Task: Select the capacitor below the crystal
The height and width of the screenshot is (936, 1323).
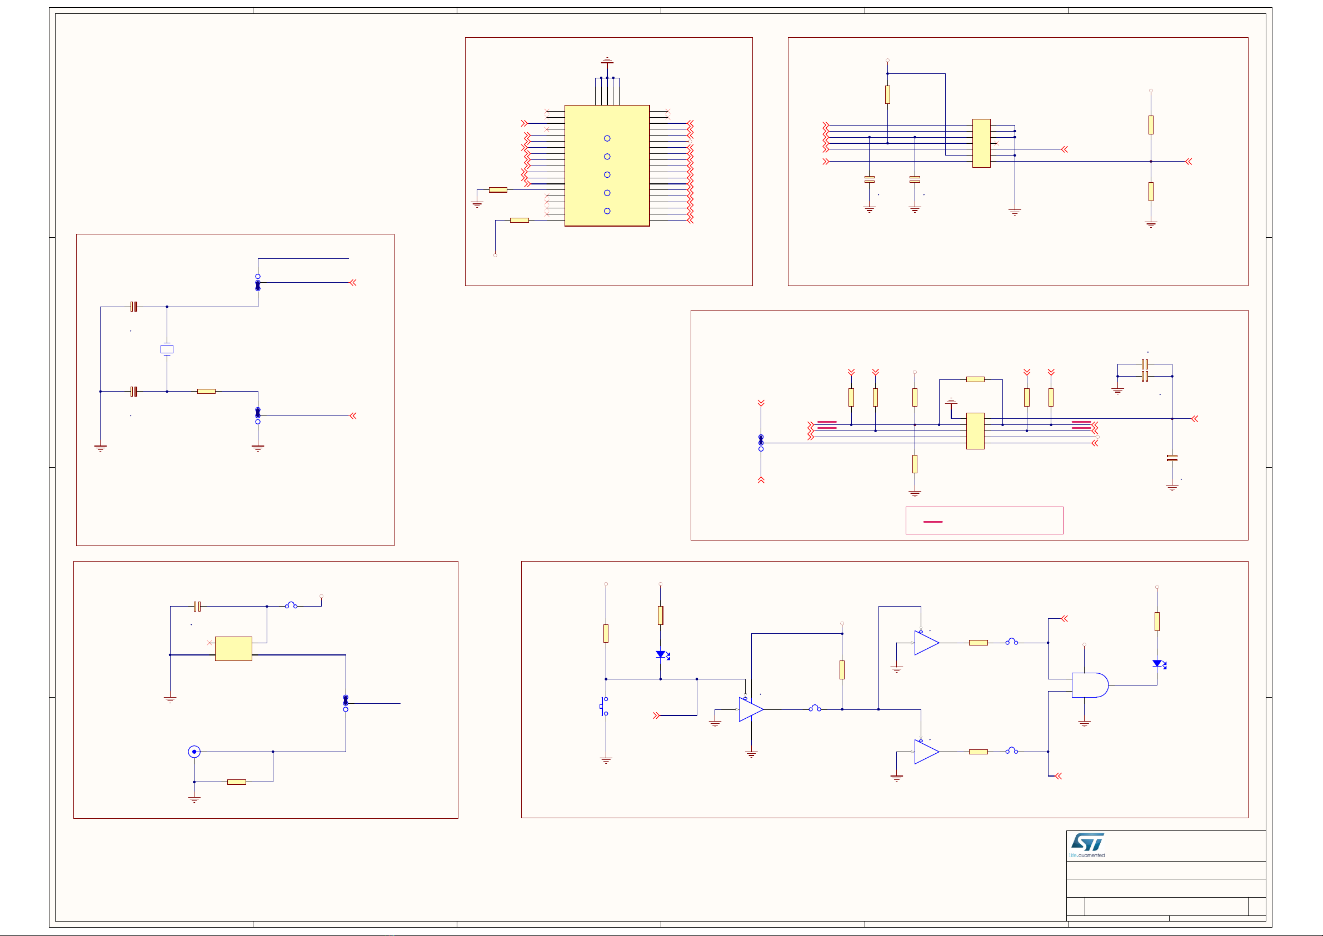Action: point(134,392)
